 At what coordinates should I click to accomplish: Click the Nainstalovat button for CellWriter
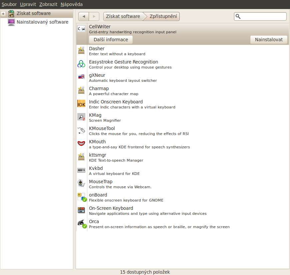tap(269, 40)
